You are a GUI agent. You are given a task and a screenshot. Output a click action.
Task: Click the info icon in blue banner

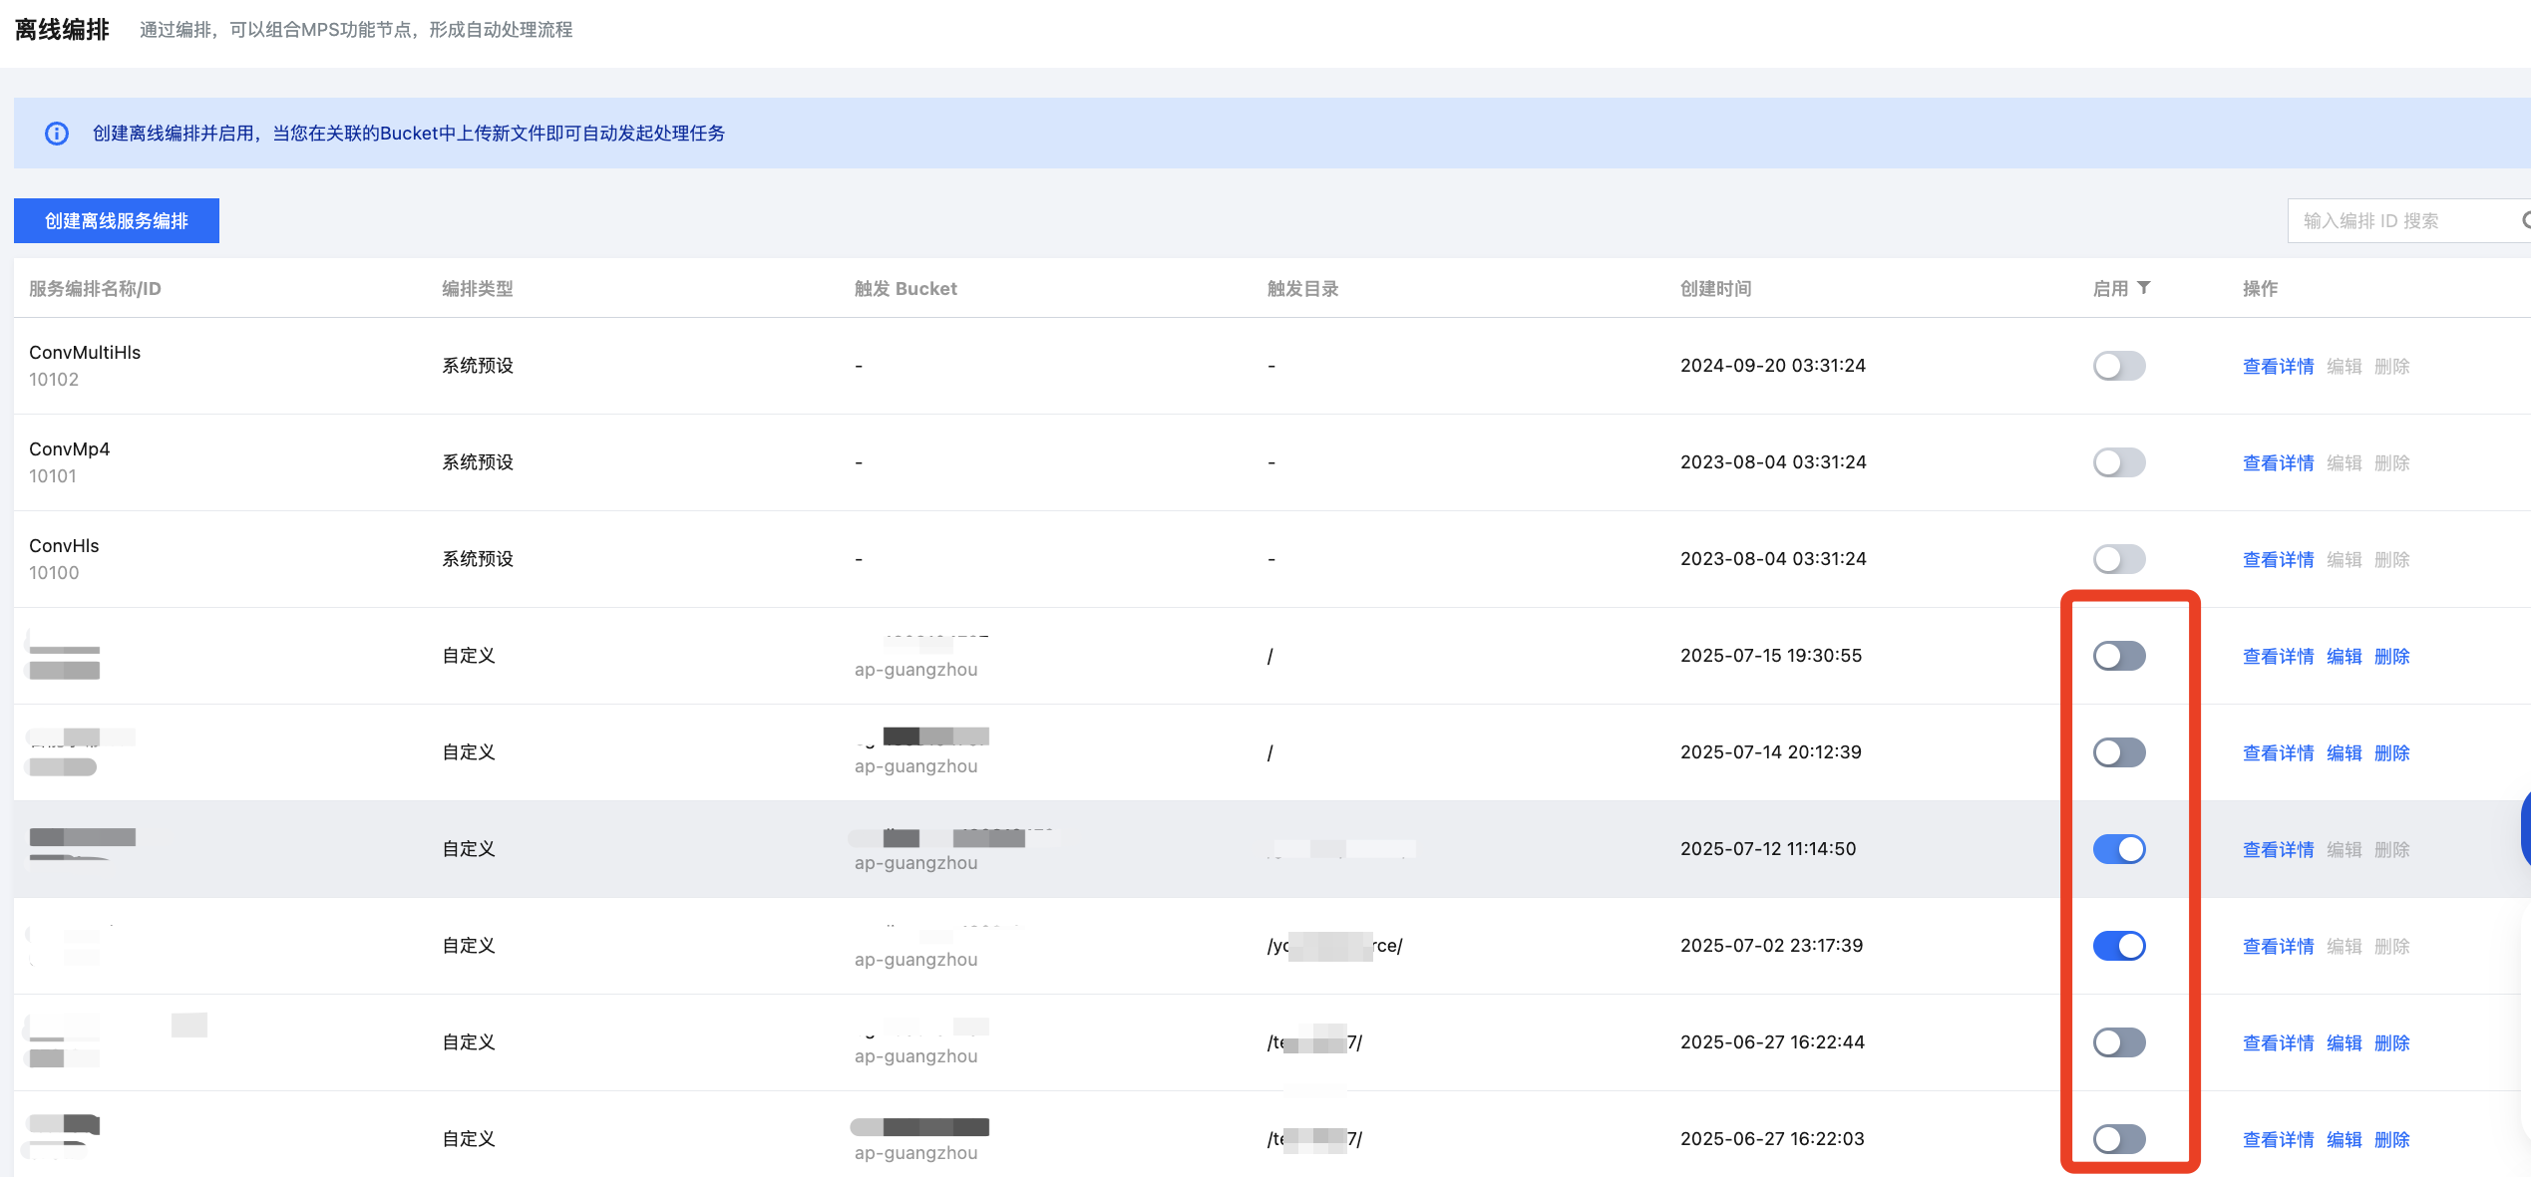tap(57, 134)
